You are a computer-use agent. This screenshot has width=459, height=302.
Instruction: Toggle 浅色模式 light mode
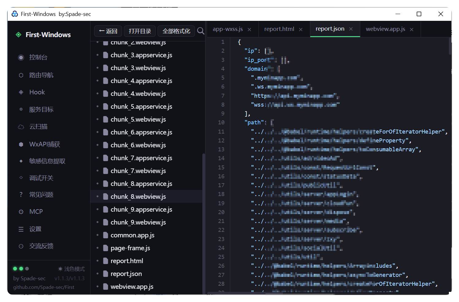pyautogui.click(x=71, y=269)
